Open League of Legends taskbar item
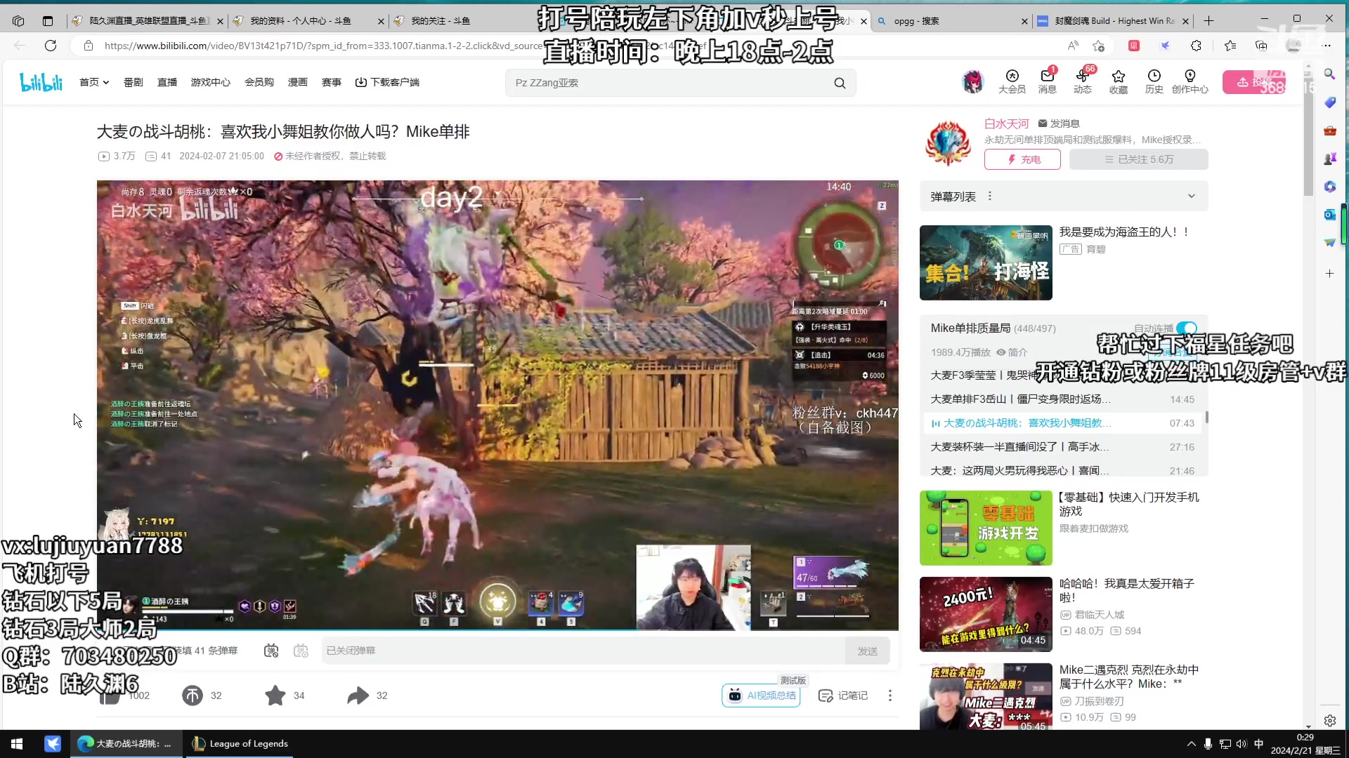Screen dimensions: 1349x758 [x=239, y=744]
